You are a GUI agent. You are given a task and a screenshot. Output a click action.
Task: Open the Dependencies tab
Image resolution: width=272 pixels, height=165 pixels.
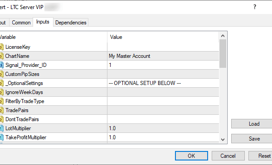(x=71, y=23)
